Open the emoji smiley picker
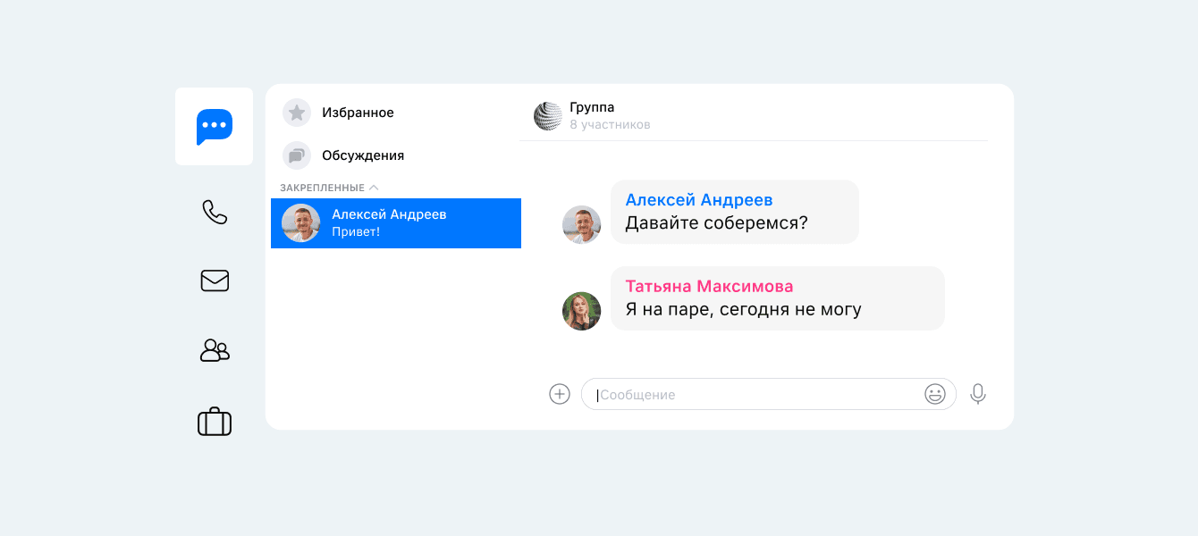1198x536 pixels. pyautogui.click(x=934, y=394)
